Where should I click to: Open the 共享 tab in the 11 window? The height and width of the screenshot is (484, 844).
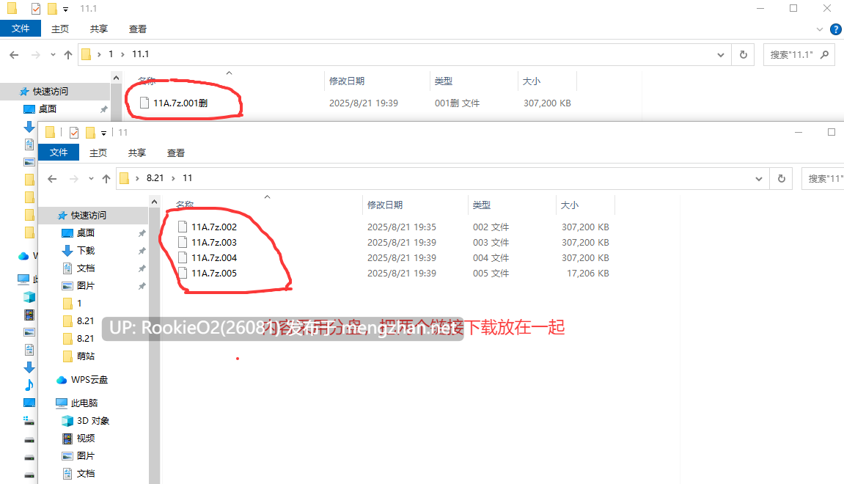coord(136,153)
